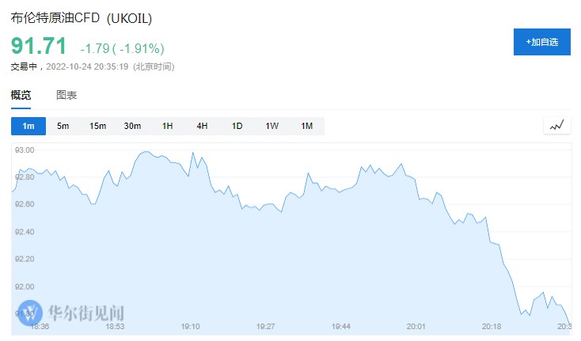Click the line chart style icon
The height and width of the screenshot is (341, 581).
(556, 125)
